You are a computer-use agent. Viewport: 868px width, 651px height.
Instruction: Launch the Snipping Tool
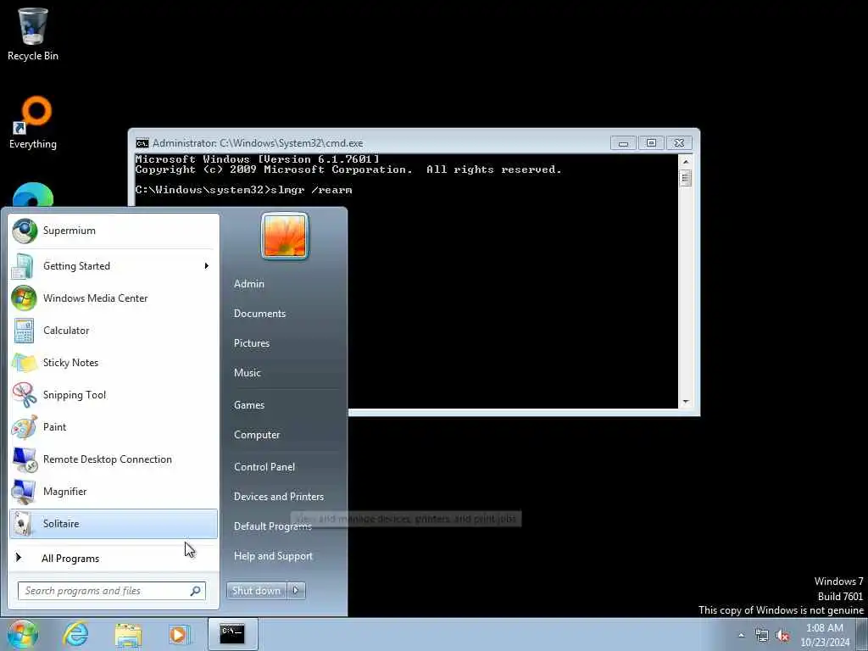click(114, 395)
